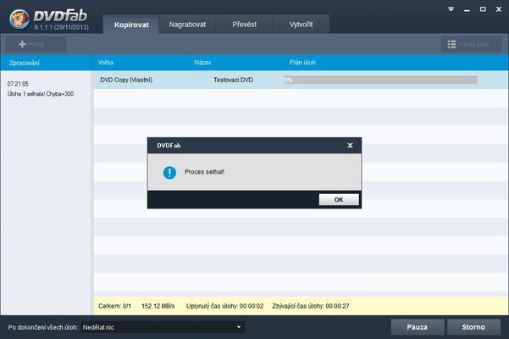
Task: Click the DVDFab monkey logo
Action: click(x=19, y=19)
